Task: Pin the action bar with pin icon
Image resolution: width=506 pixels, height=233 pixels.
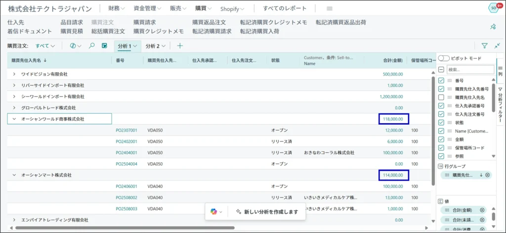Action: [x=492, y=27]
